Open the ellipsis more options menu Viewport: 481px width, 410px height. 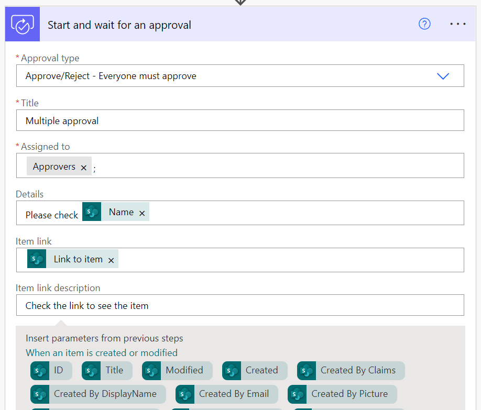[x=458, y=24]
